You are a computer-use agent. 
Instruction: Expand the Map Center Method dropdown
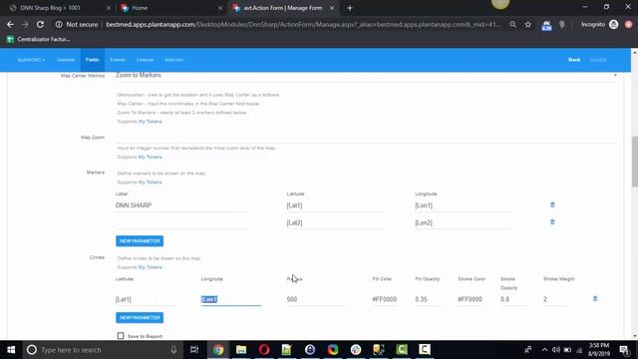click(x=366, y=76)
